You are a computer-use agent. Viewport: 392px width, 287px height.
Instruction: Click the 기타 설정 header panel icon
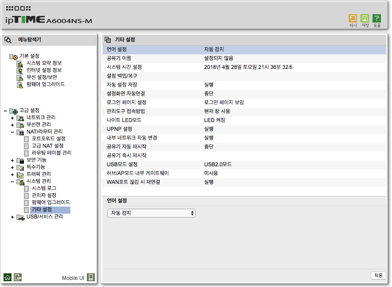point(108,40)
